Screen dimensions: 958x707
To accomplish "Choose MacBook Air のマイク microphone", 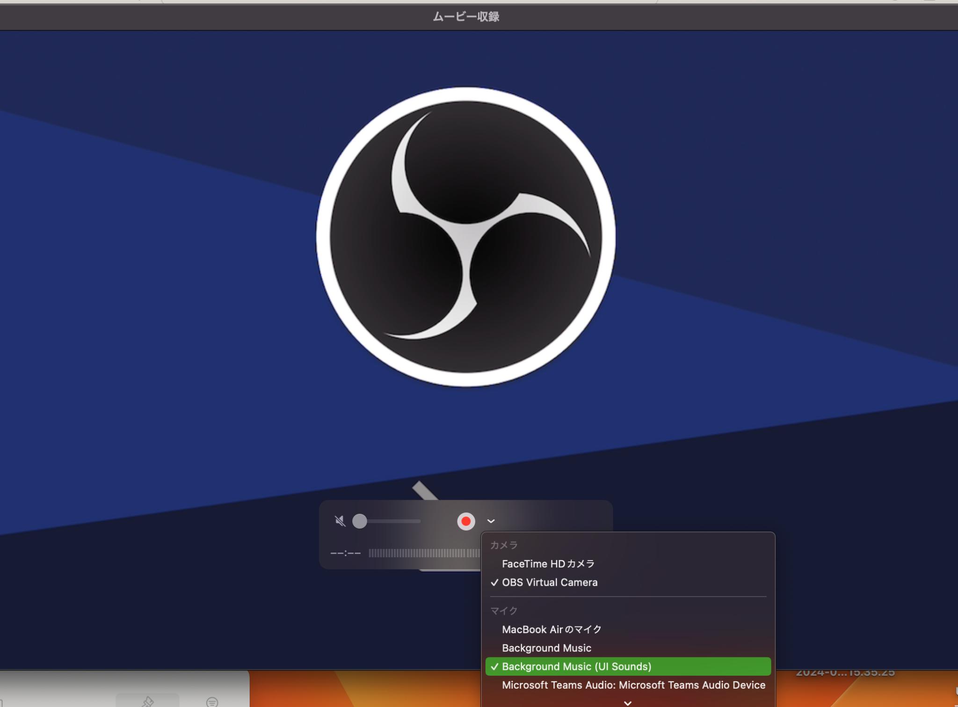I will tap(628, 629).
